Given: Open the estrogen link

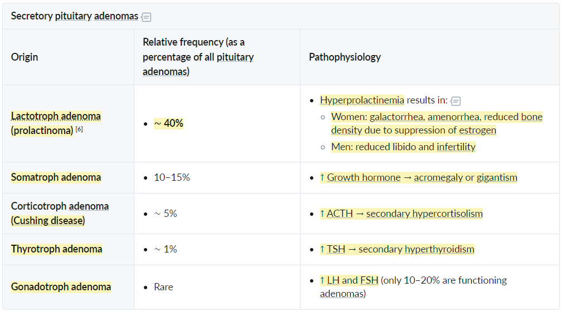Looking at the screenshot, I should tap(477, 130).
